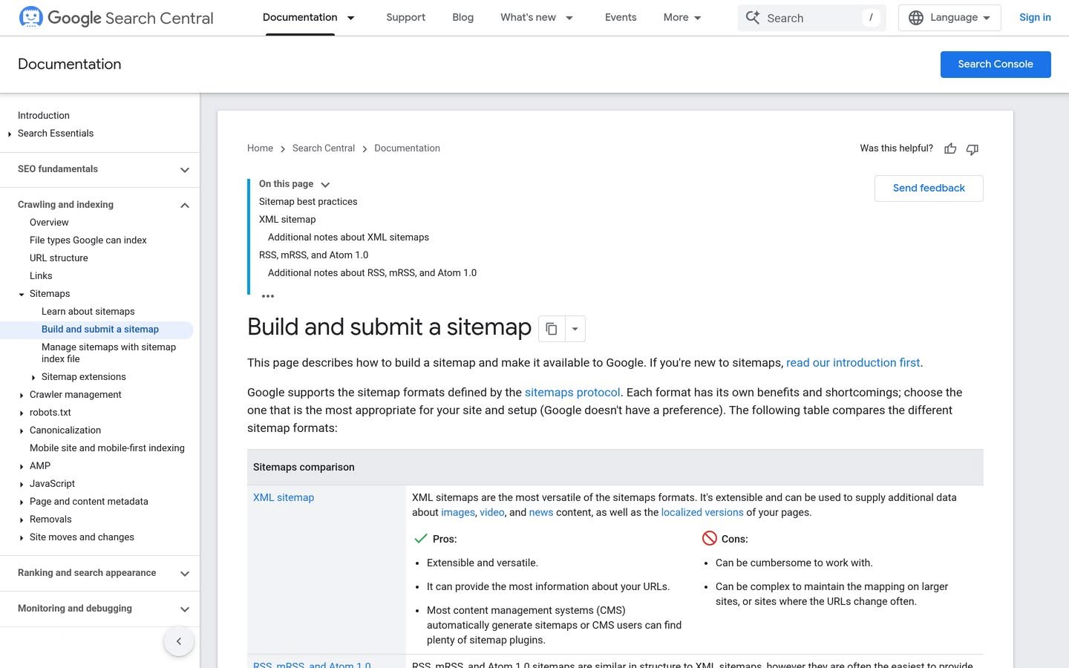Viewport: 1069px width, 668px height.
Task: Click the Home breadcrumb
Action: point(260,148)
